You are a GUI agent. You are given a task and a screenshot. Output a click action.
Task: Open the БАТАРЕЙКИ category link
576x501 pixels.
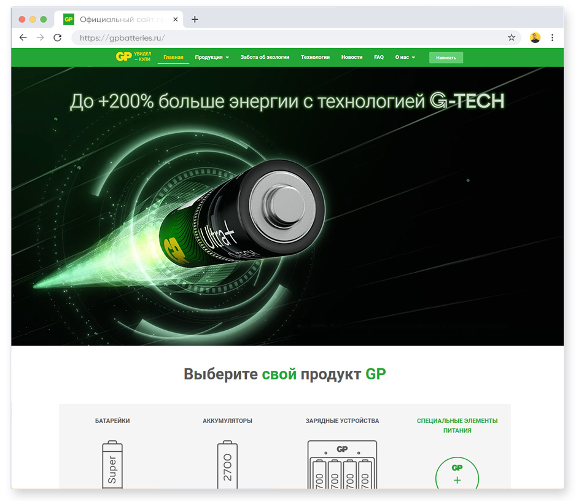112,421
